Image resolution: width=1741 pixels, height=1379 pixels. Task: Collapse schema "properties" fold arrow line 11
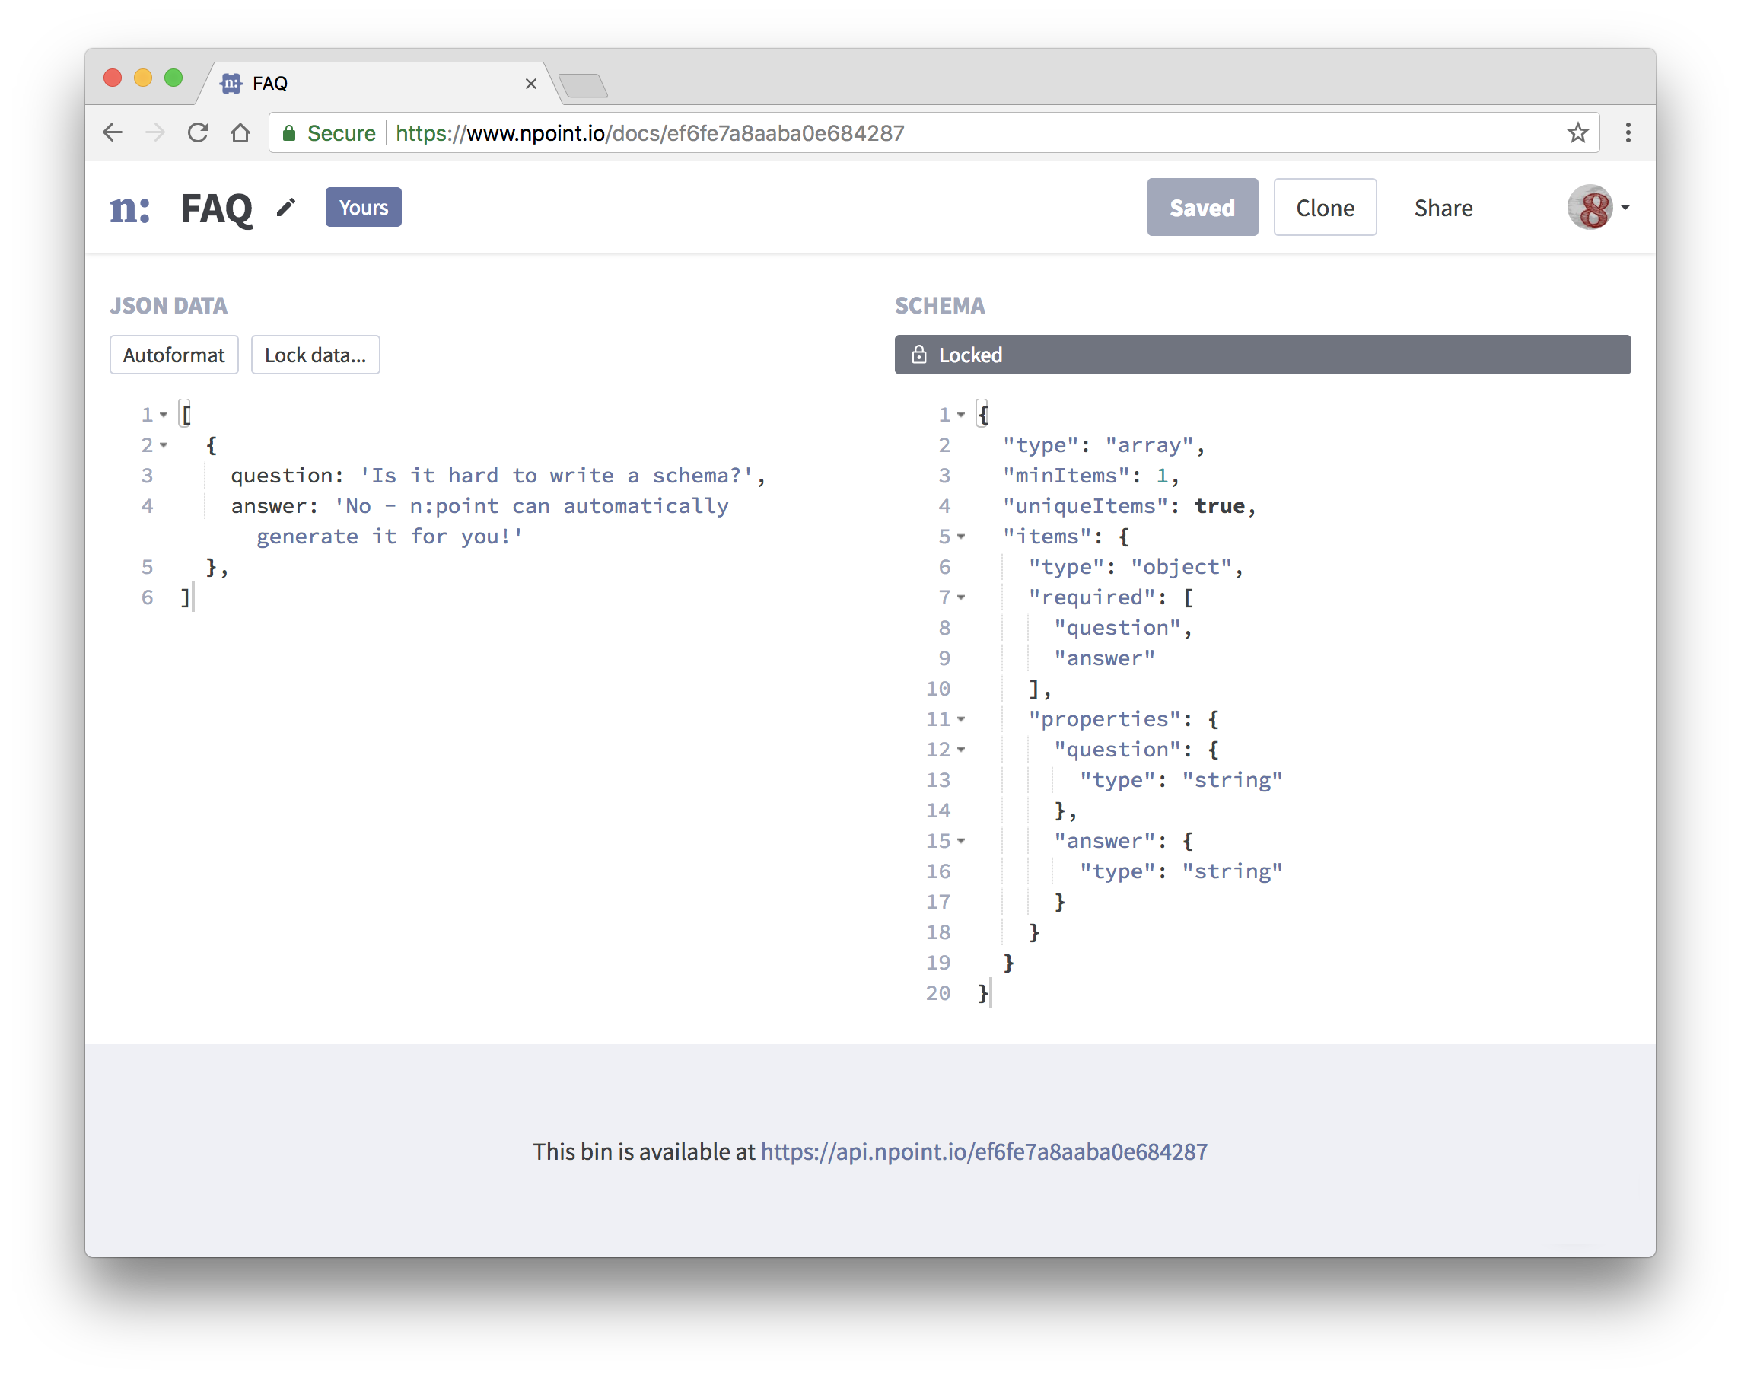click(960, 718)
